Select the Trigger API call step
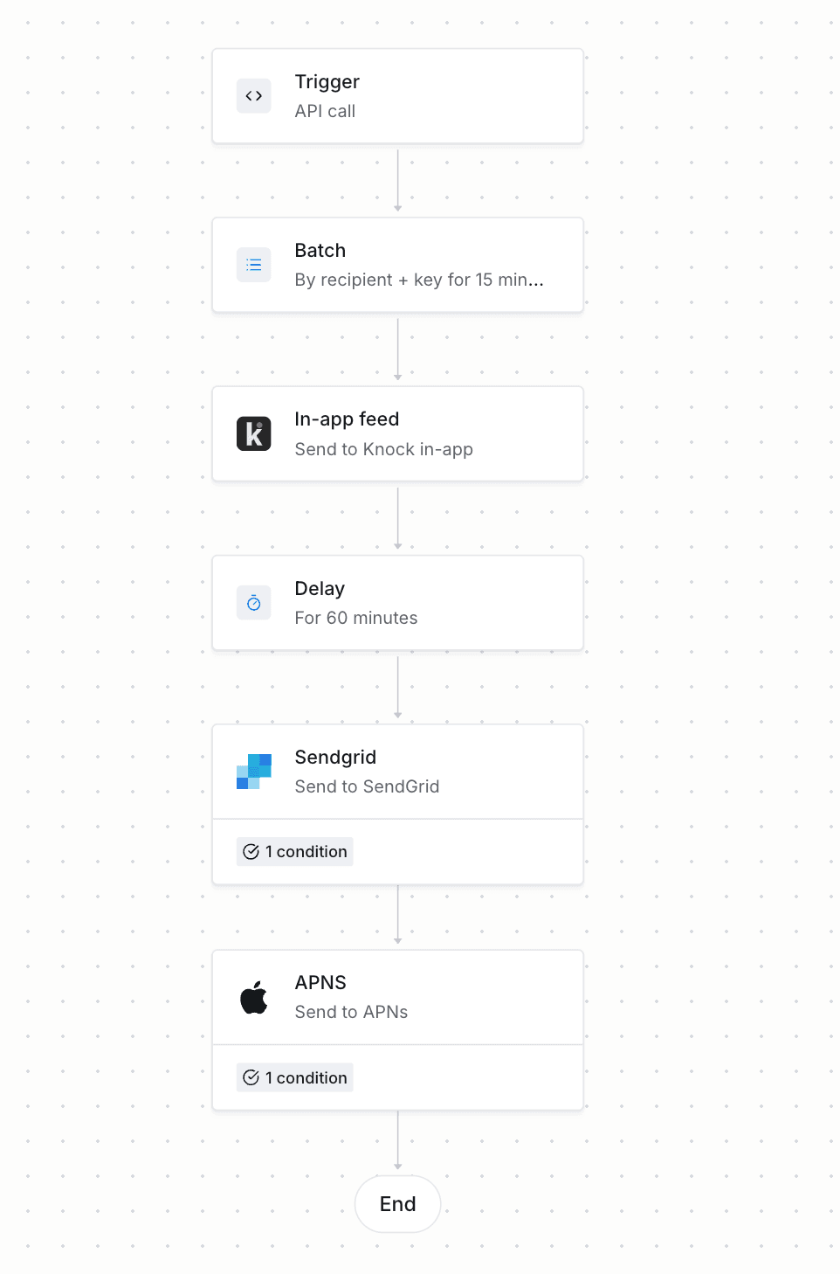Image resolution: width=840 pixels, height=1274 pixels. pos(397,96)
